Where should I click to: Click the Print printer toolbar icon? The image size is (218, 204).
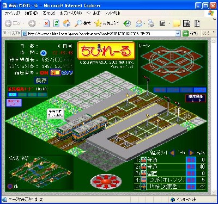(151, 23)
